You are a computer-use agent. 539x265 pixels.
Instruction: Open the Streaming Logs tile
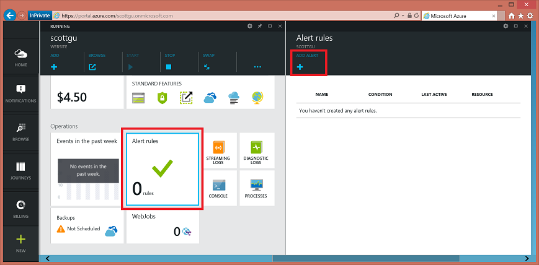[218, 150]
